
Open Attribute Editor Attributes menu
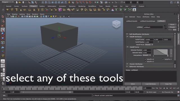click(x=146, y=17)
